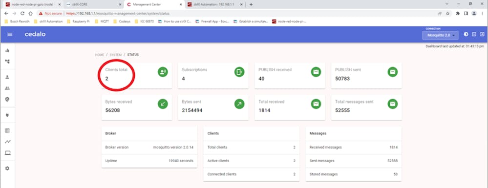Open the Chrome profile avatar
The height and width of the screenshot is (188, 488).
(474, 13)
